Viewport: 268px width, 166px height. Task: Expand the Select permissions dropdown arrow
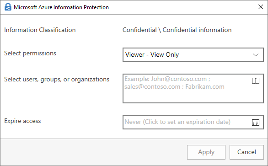click(x=256, y=55)
